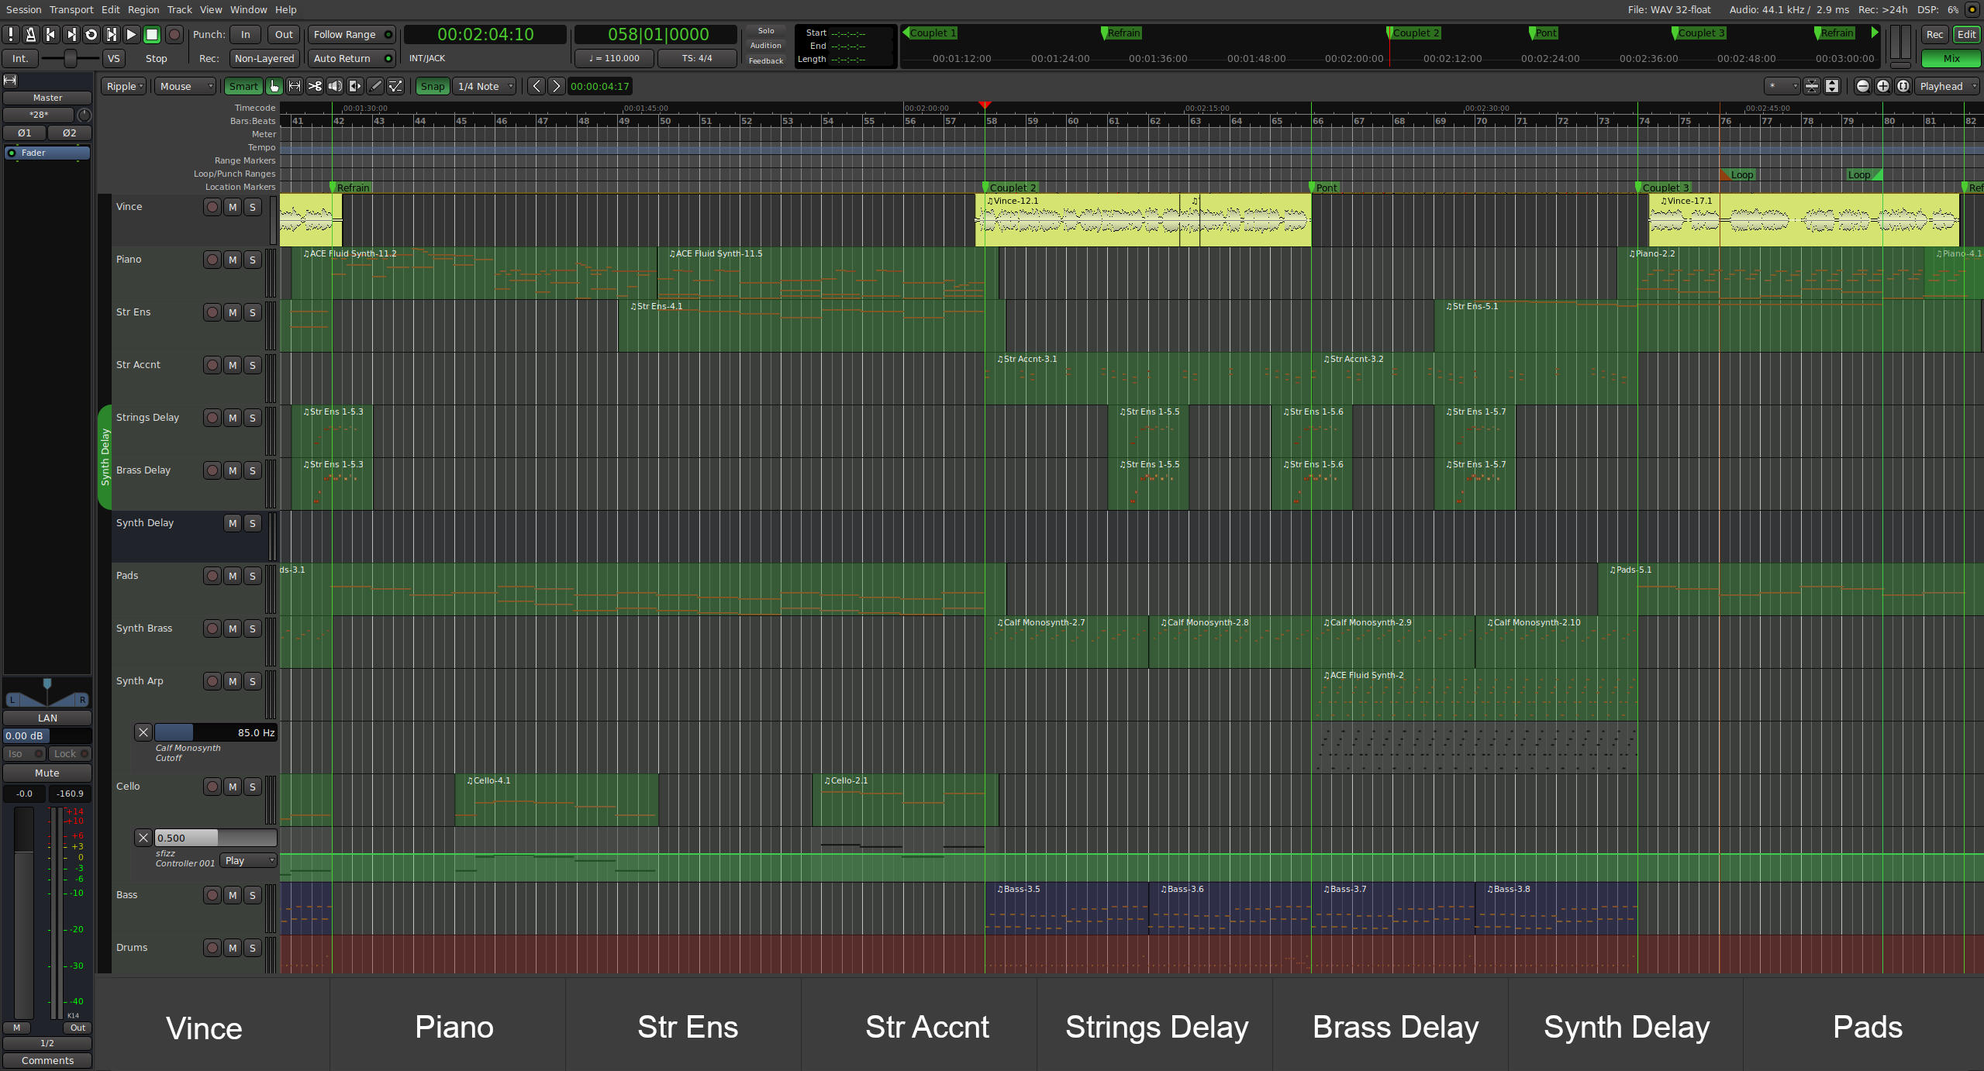Mute the Piano track
Viewport: 1984px width, 1071px height.
233,260
